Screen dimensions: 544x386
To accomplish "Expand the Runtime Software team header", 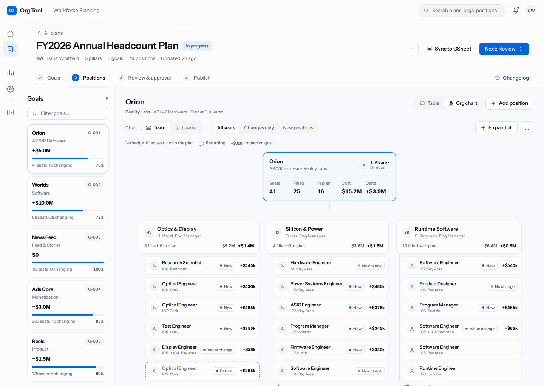I will click(x=459, y=237).
